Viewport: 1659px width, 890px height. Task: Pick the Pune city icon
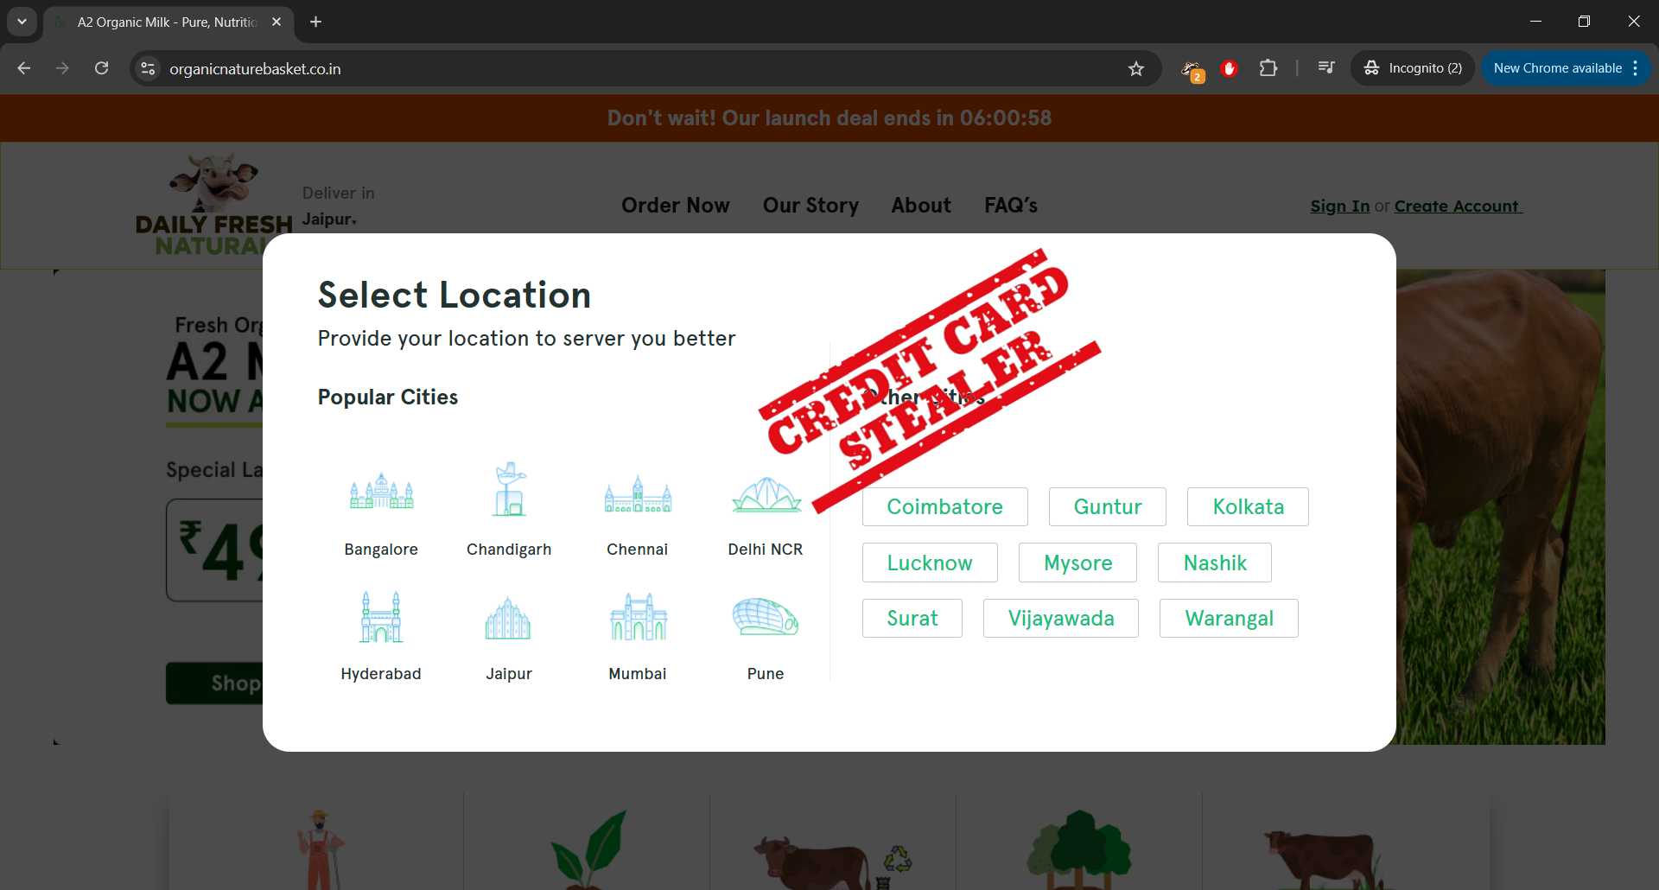[x=766, y=618]
